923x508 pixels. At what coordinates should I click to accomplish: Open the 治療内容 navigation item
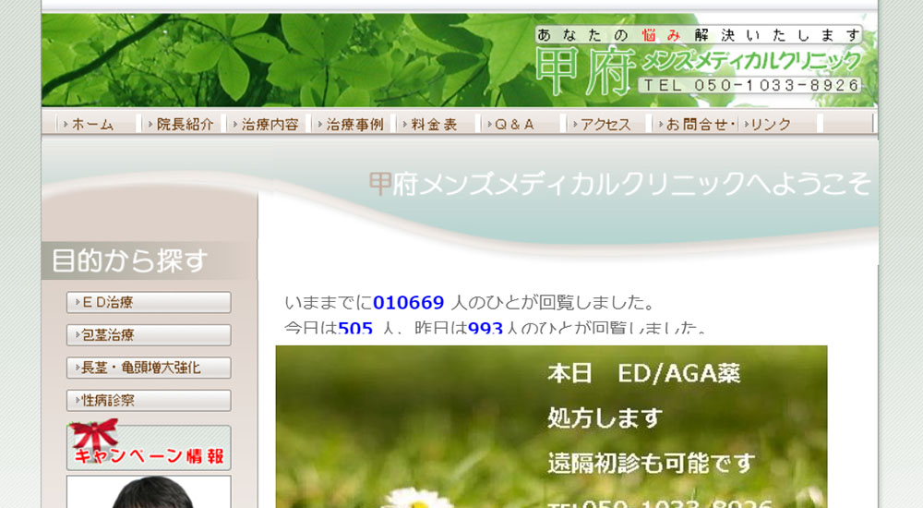[x=268, y=125]
